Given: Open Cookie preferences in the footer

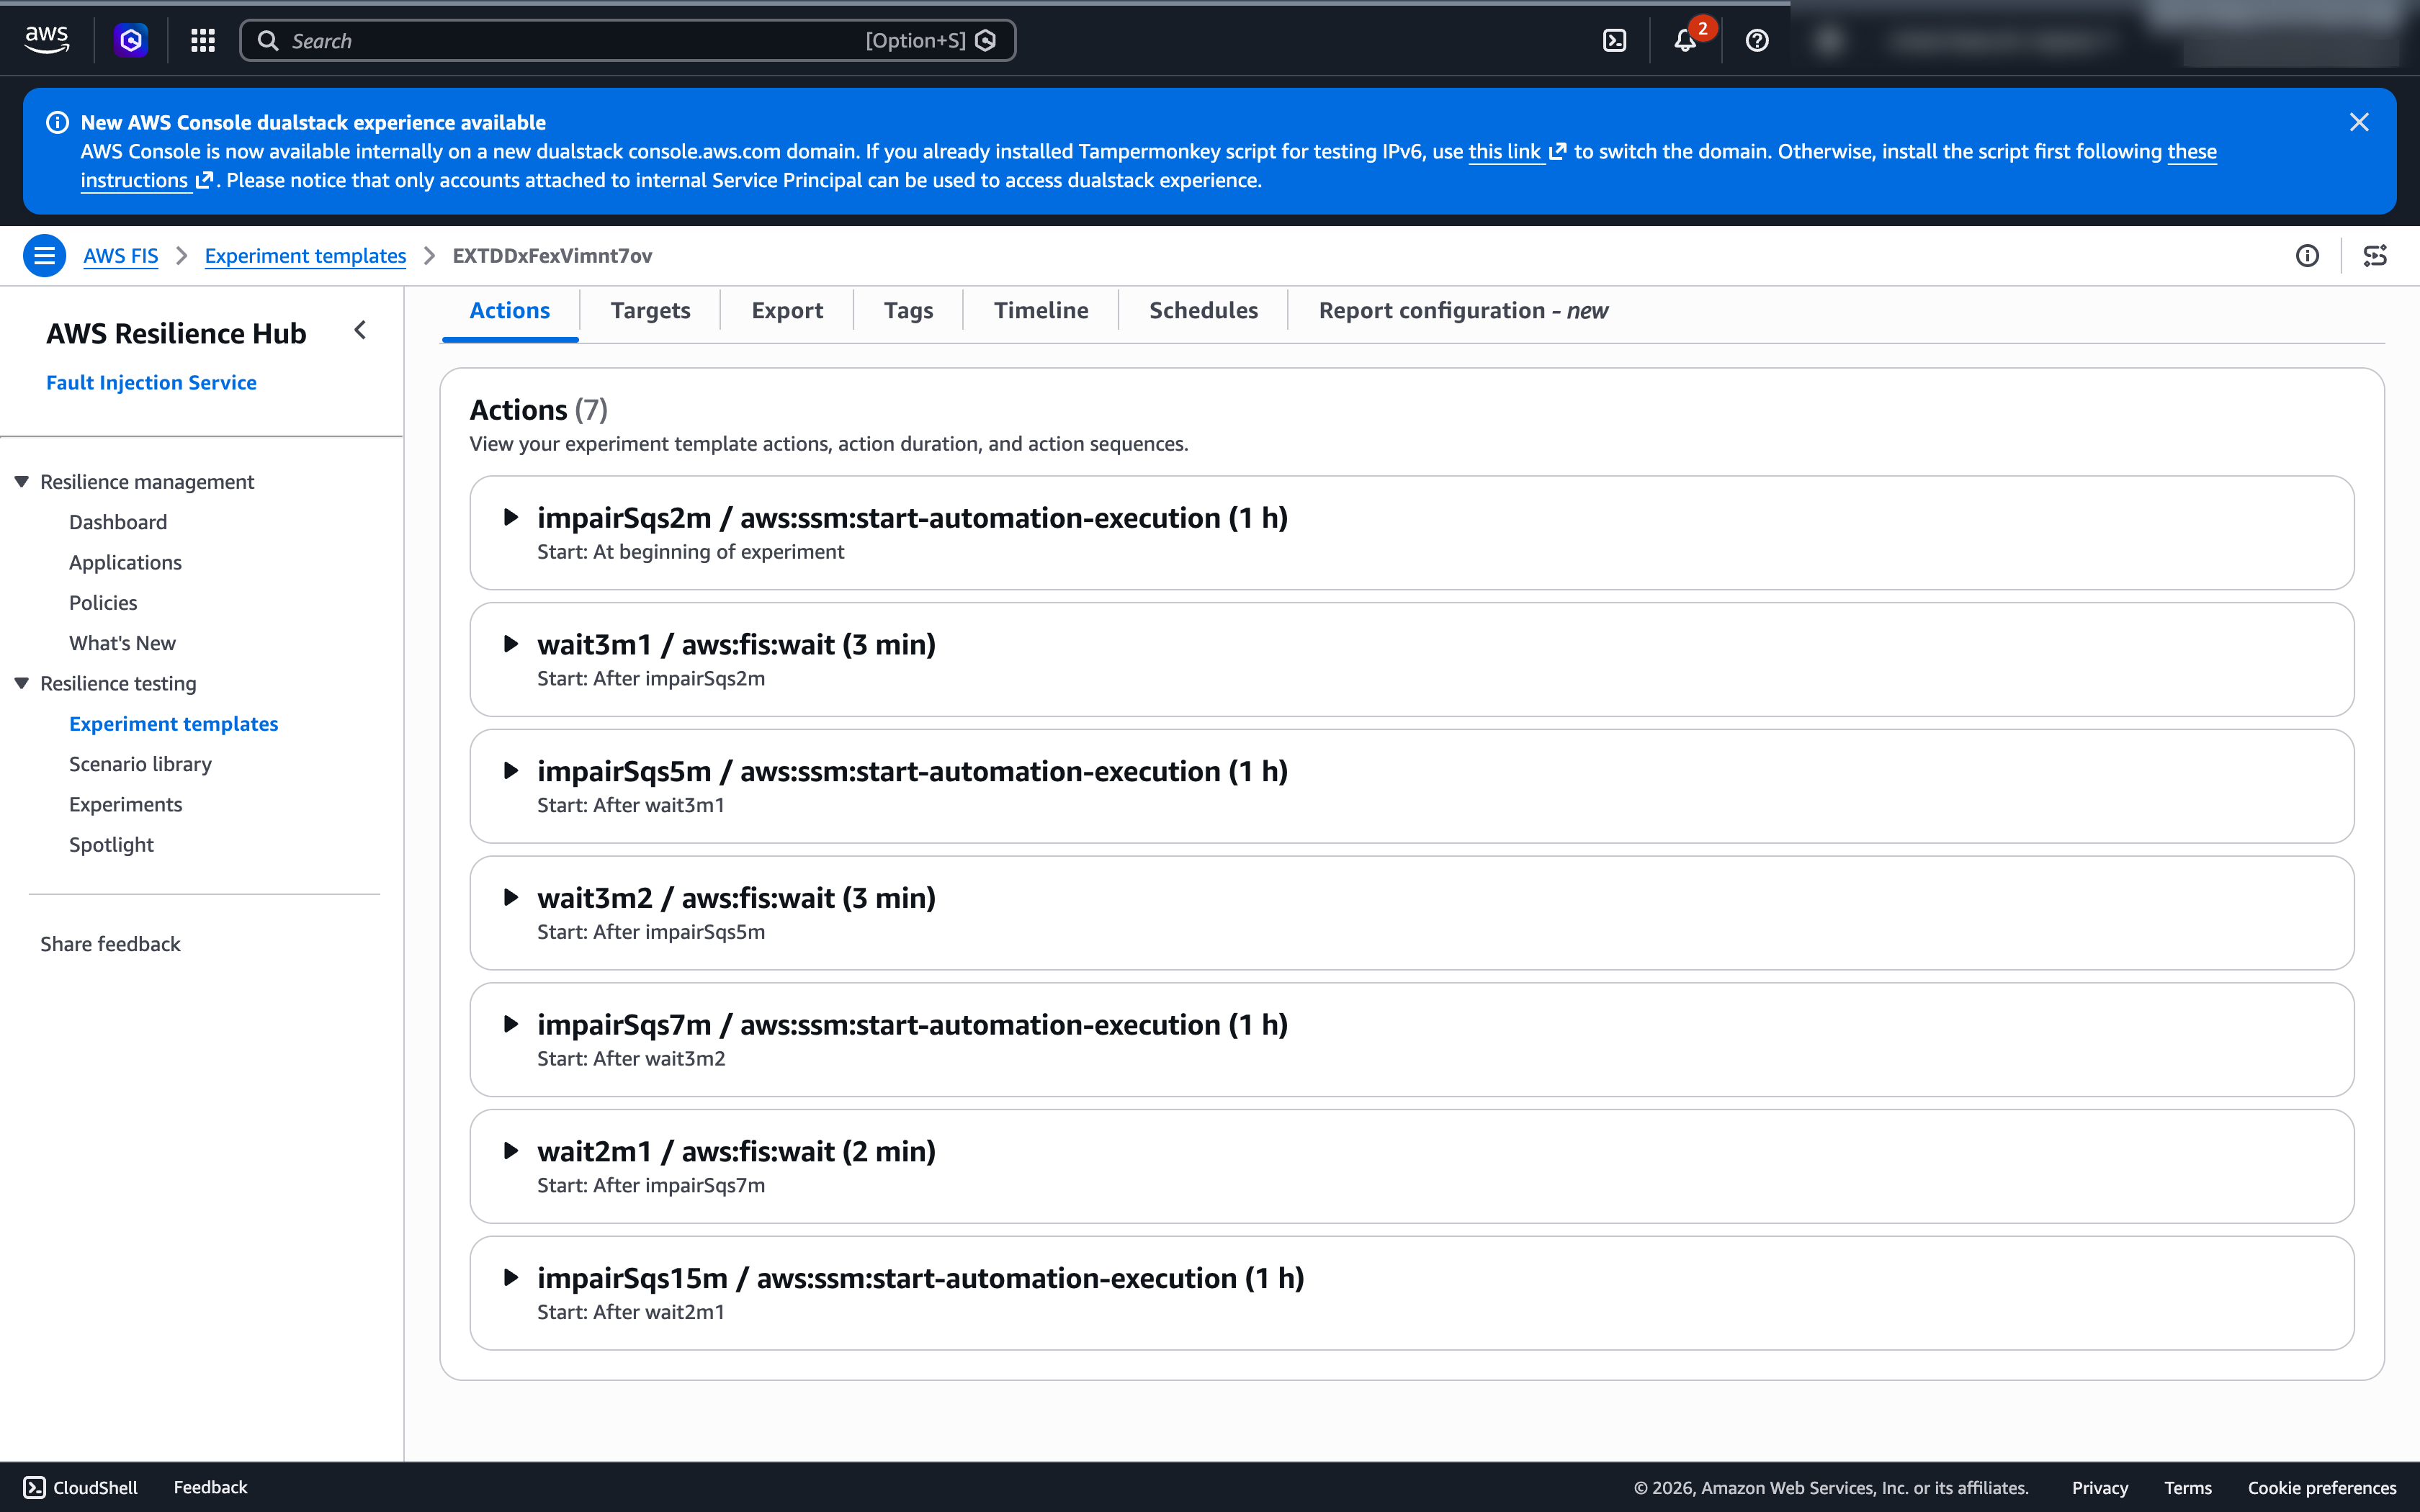Looking at the screenshot, I should point(2322,1488).
